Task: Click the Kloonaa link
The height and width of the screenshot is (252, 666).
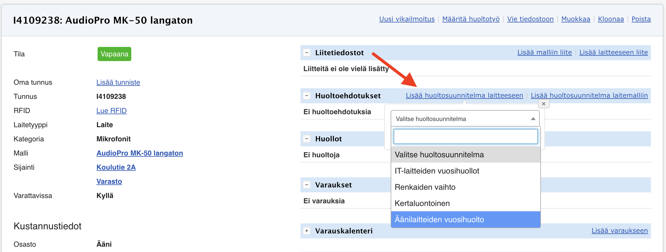Action: (611, 19)
